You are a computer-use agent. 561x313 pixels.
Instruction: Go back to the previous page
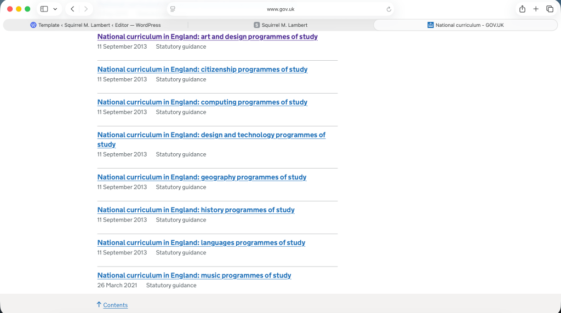[x=72, y=9]
